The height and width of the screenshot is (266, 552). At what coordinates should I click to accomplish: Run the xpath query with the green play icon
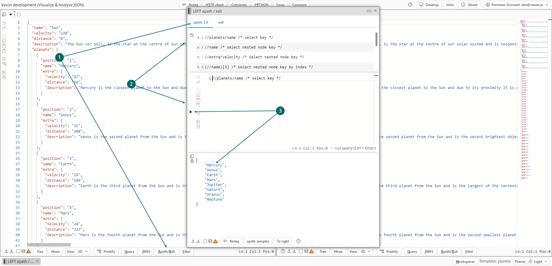pos(191,112)
